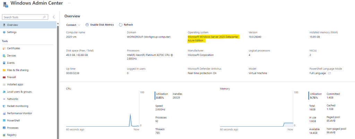Click the Networks tool icon

(4, 99)
